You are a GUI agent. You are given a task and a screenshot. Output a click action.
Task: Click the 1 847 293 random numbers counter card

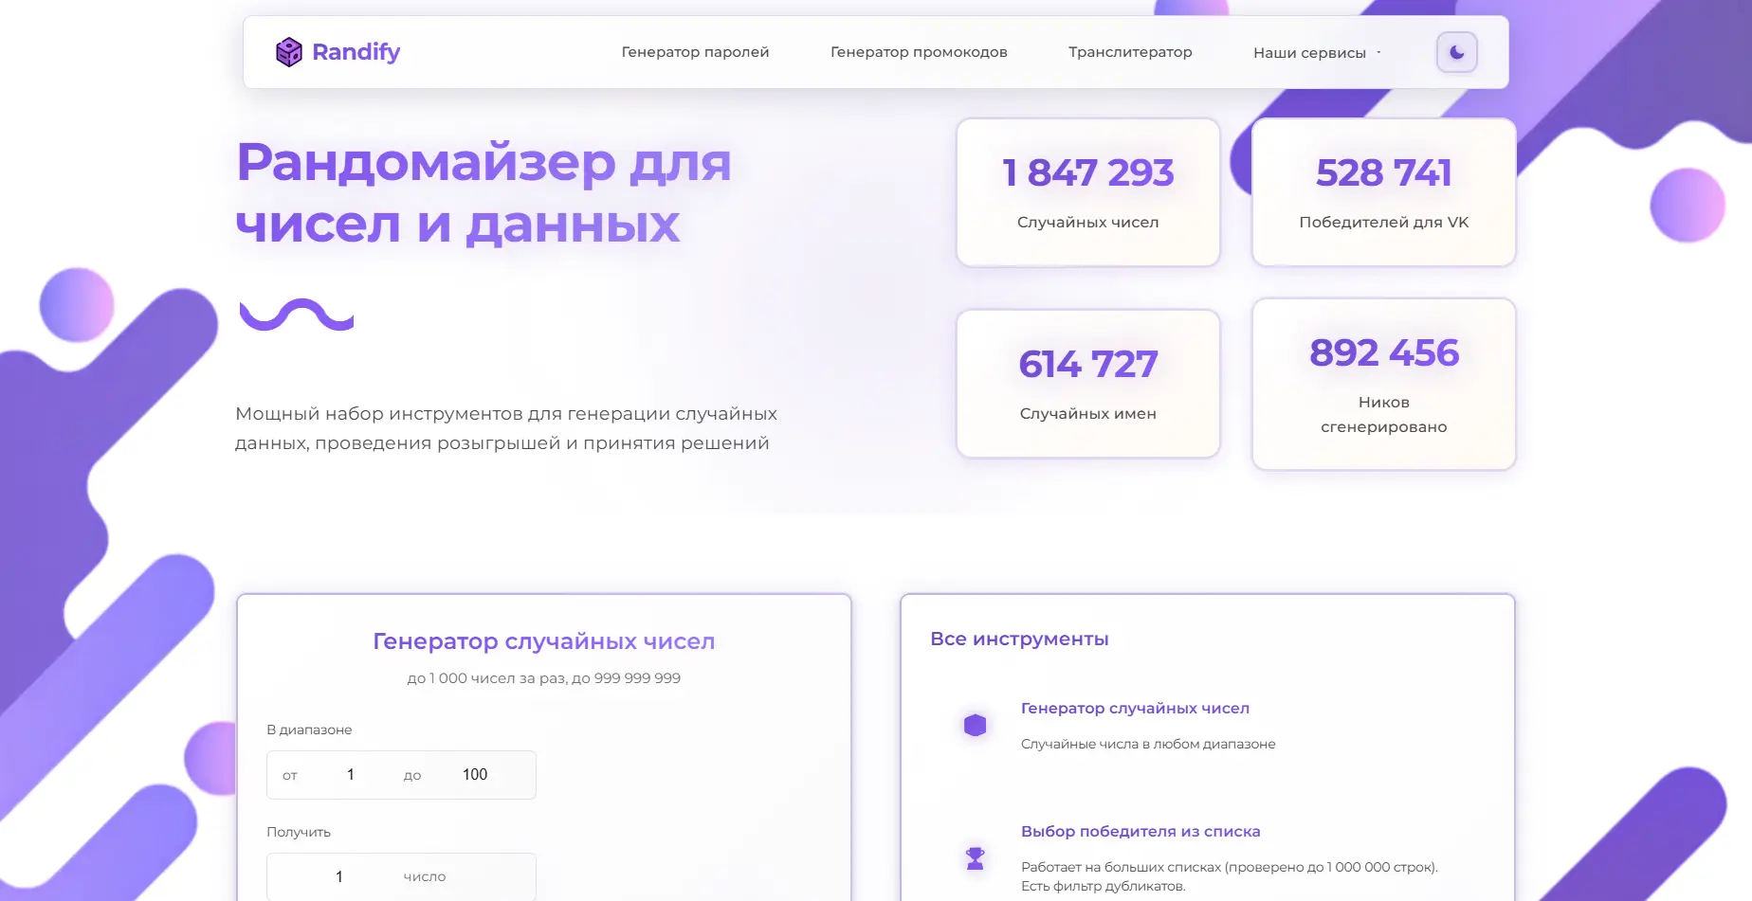point(1087,192)
